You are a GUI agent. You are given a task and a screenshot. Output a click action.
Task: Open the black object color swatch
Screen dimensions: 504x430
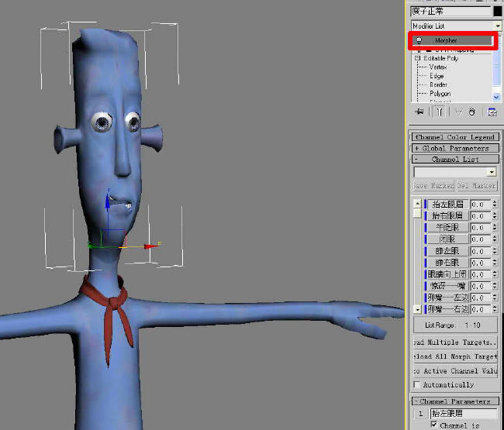[498, 12]
